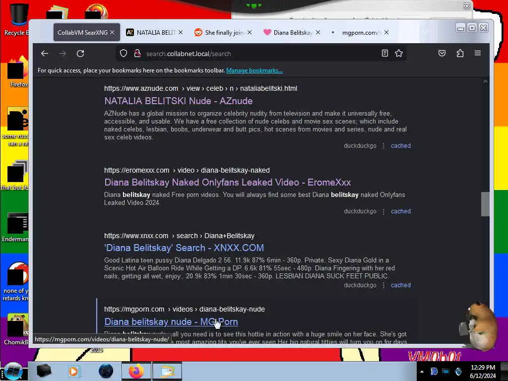Screen dimensions: 508x381
Task: Open cached link for the xnxx.com result
Action: point(401,285)
